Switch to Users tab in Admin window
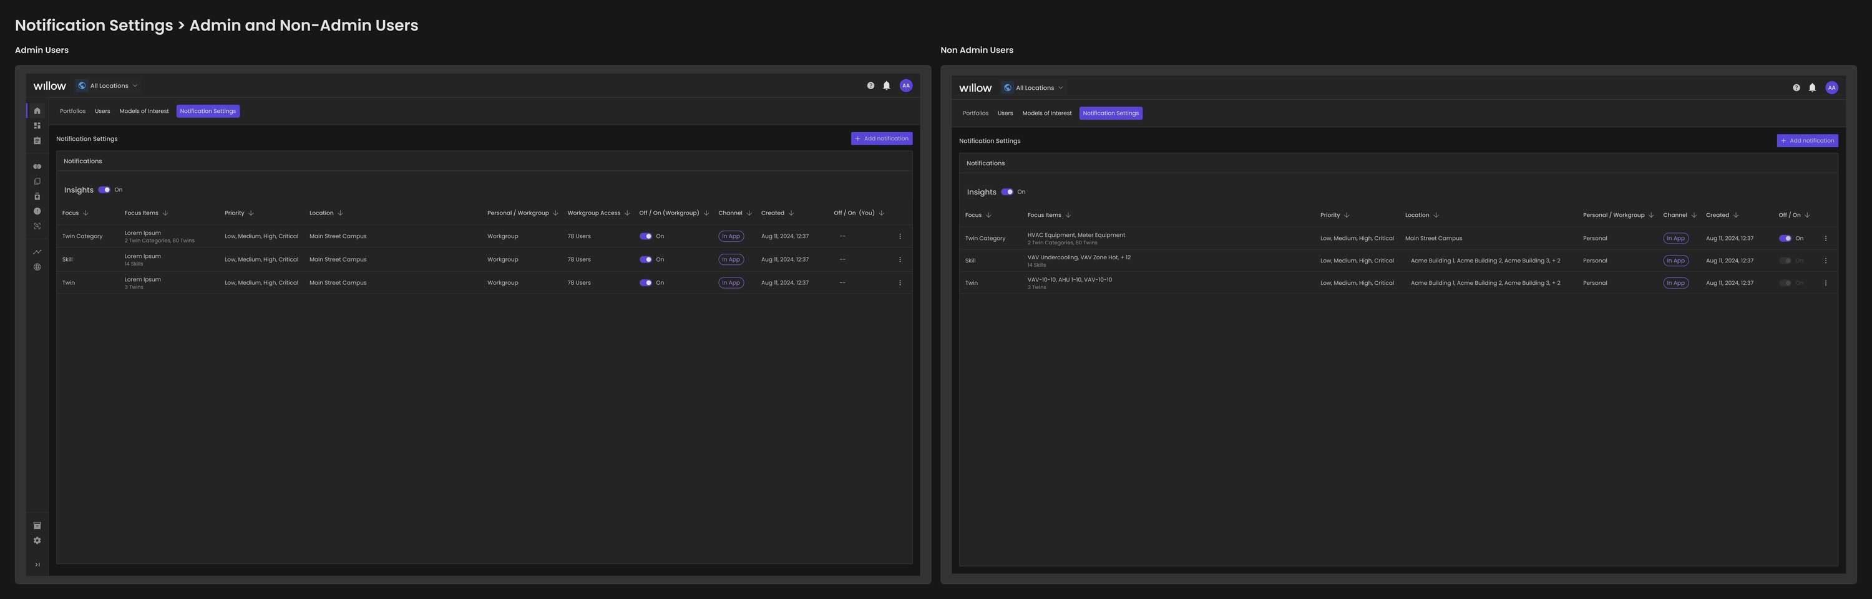 [102, 111]
